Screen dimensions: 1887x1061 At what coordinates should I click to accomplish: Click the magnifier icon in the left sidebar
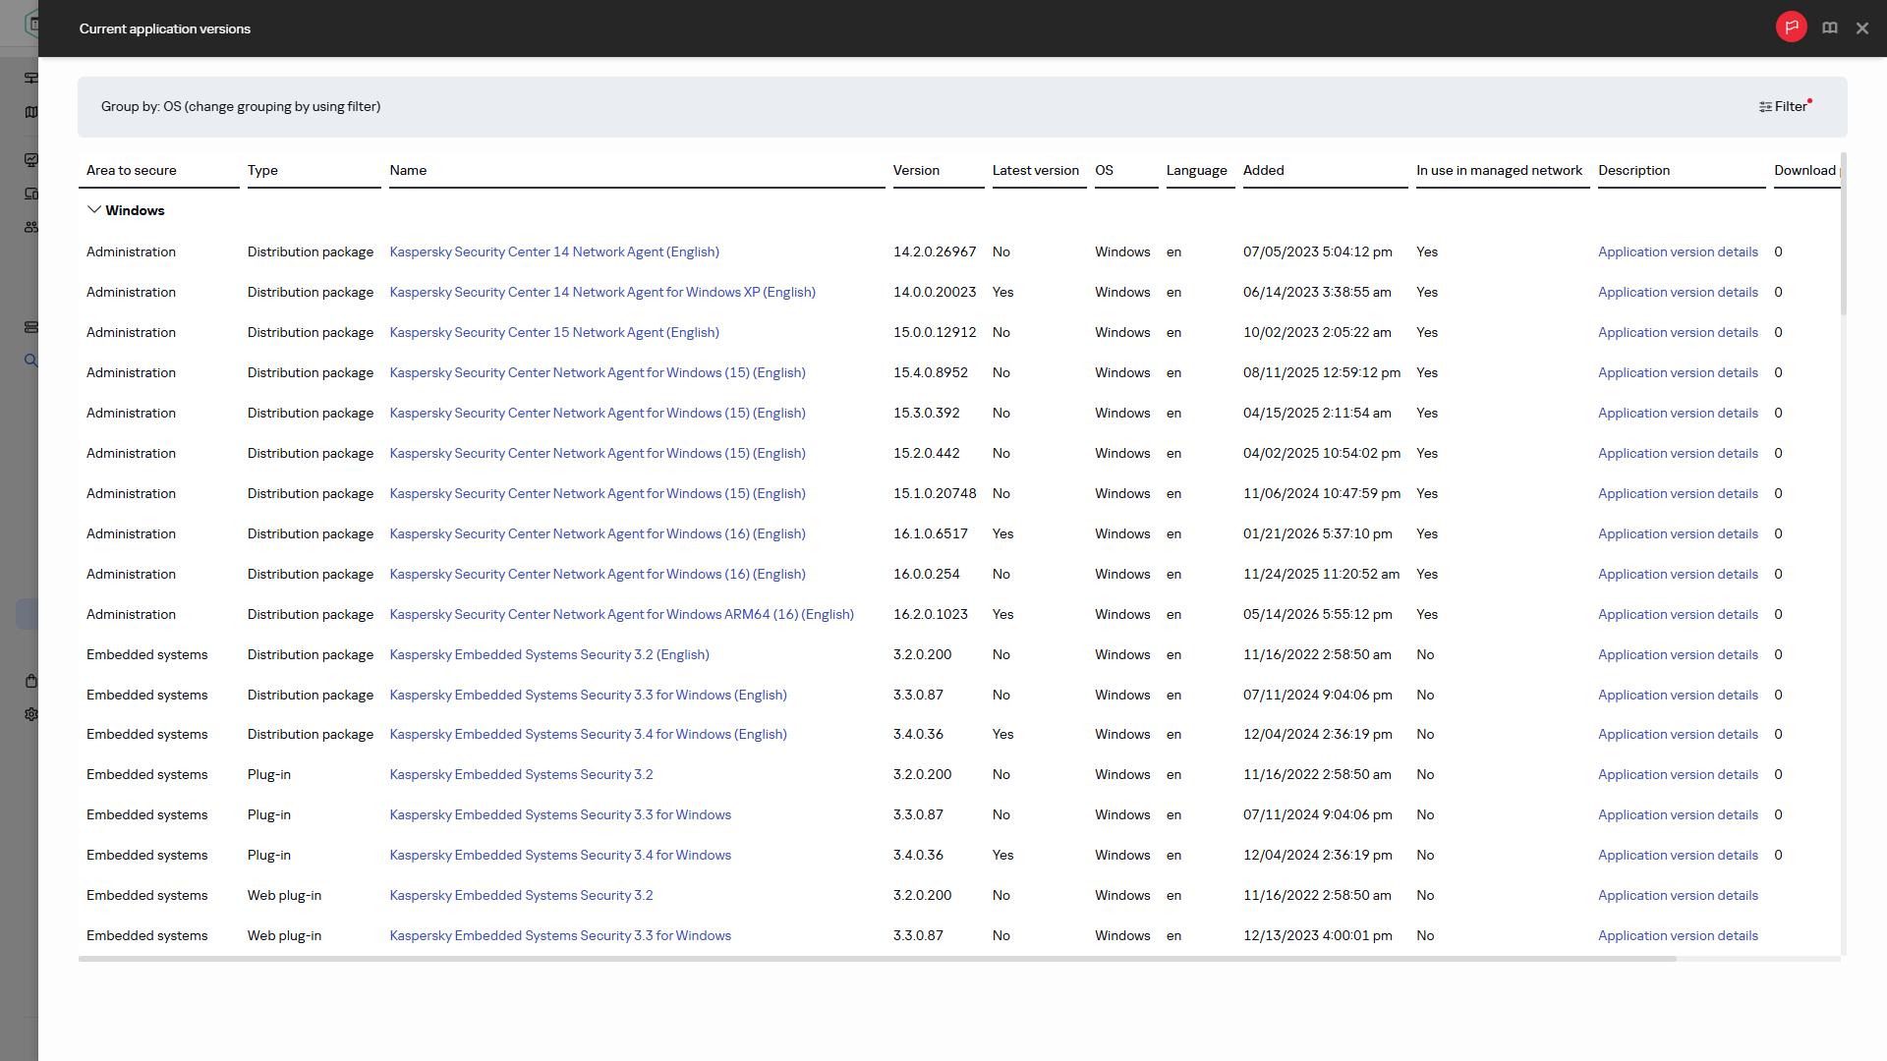[x=30, y=361]
